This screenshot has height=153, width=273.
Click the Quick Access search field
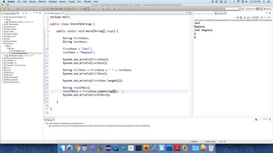(232, 8)
